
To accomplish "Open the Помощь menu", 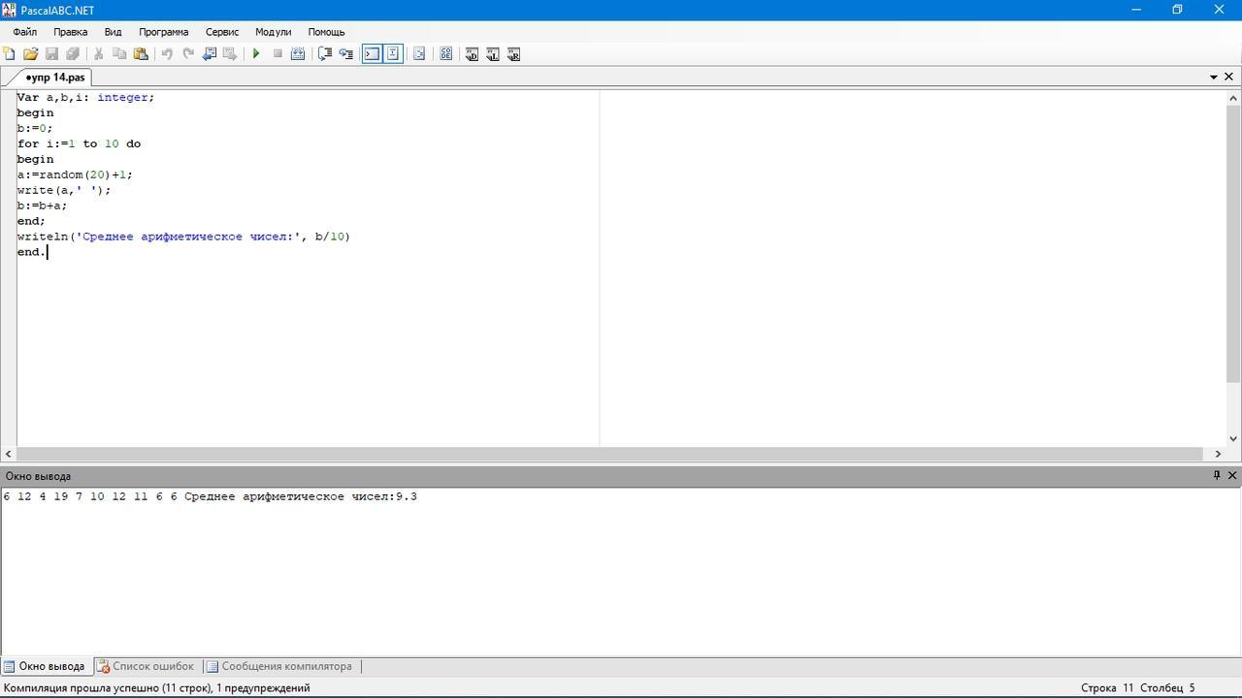I will pos(327,32).
